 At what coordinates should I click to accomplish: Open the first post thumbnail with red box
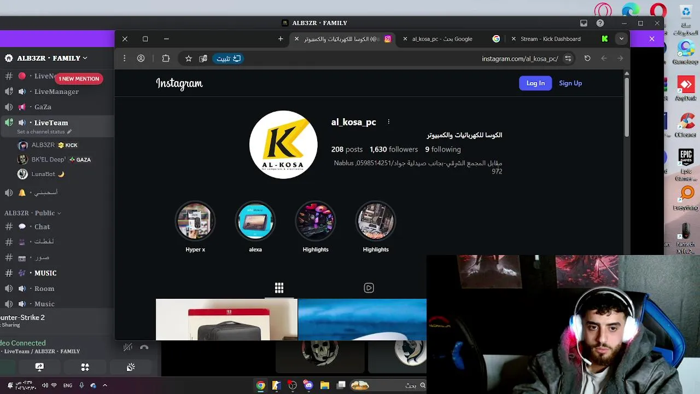[226, 320]
